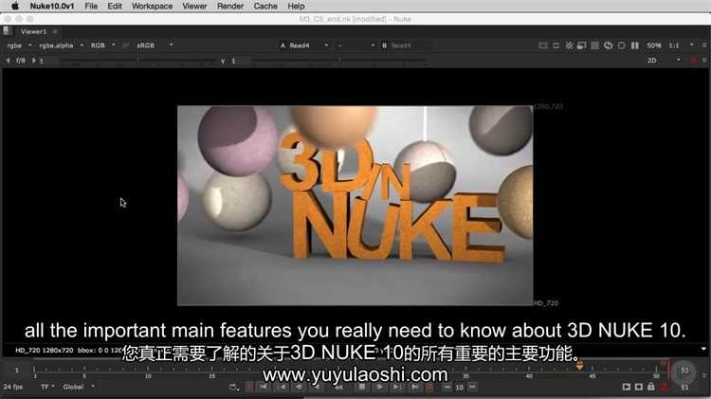
Task: Open the Cache menu
Action: [x=265, y=6]
